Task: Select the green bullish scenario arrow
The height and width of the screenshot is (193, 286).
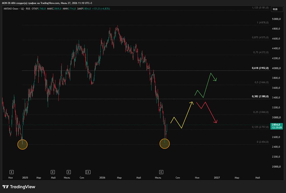Action: pyautogui.click(x=206, y=85)
